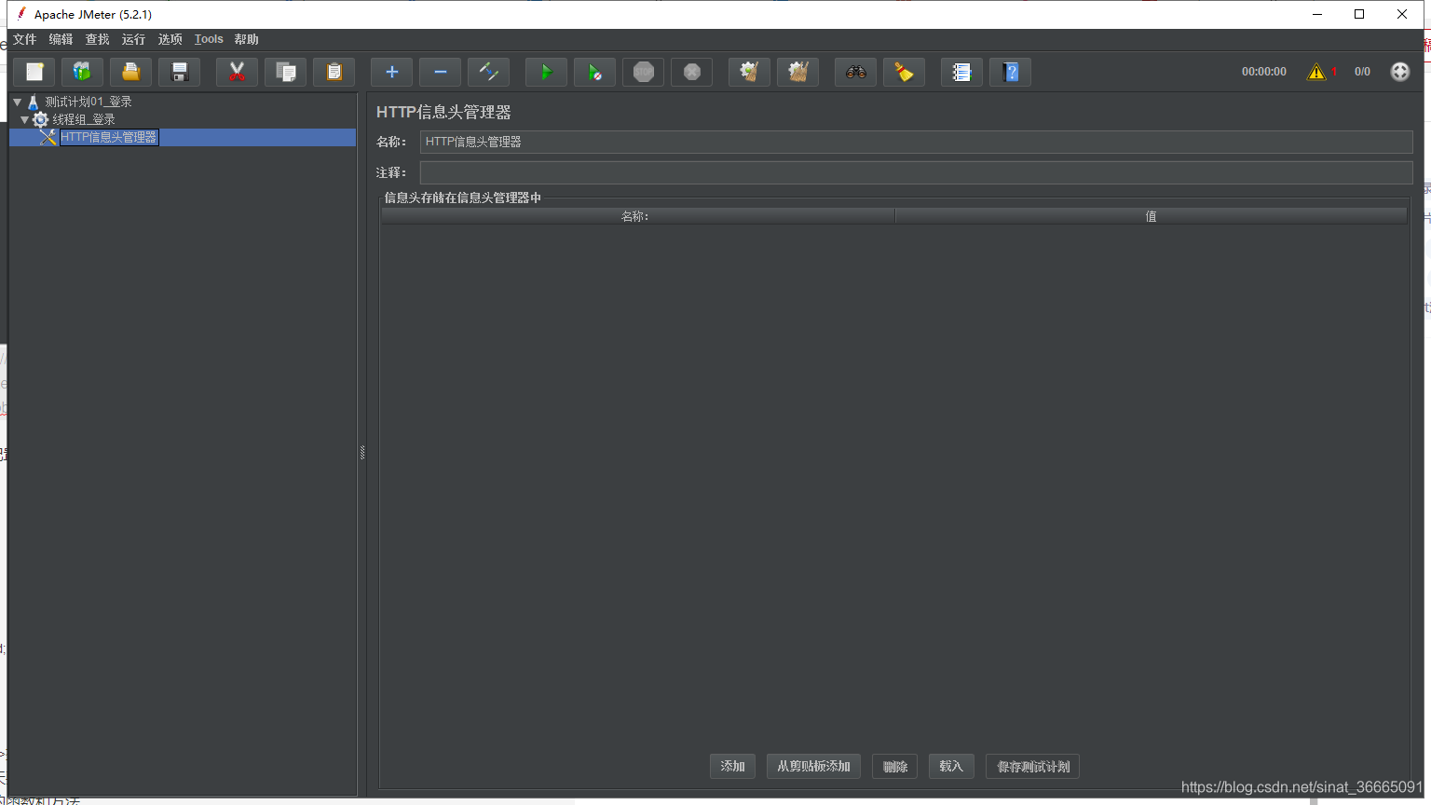
Task: Open Help with question mark icon
Action: [x=1010, y=72]
